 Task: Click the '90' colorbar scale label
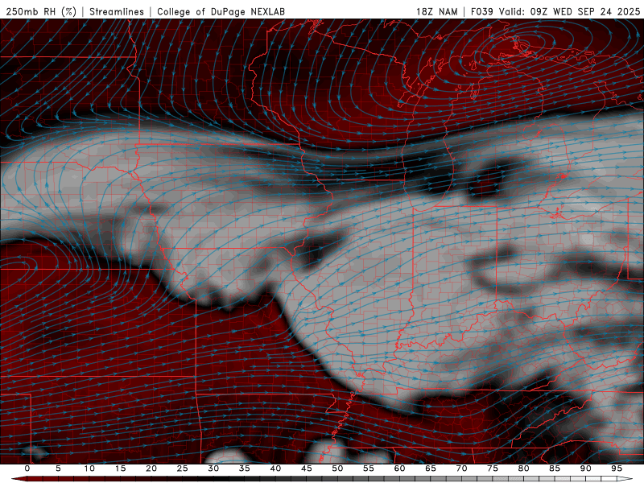click(585, 469)
